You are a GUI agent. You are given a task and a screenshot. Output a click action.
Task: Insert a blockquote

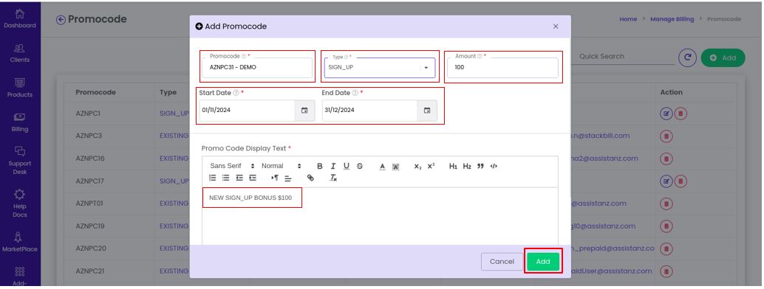[x=480, y=166]
